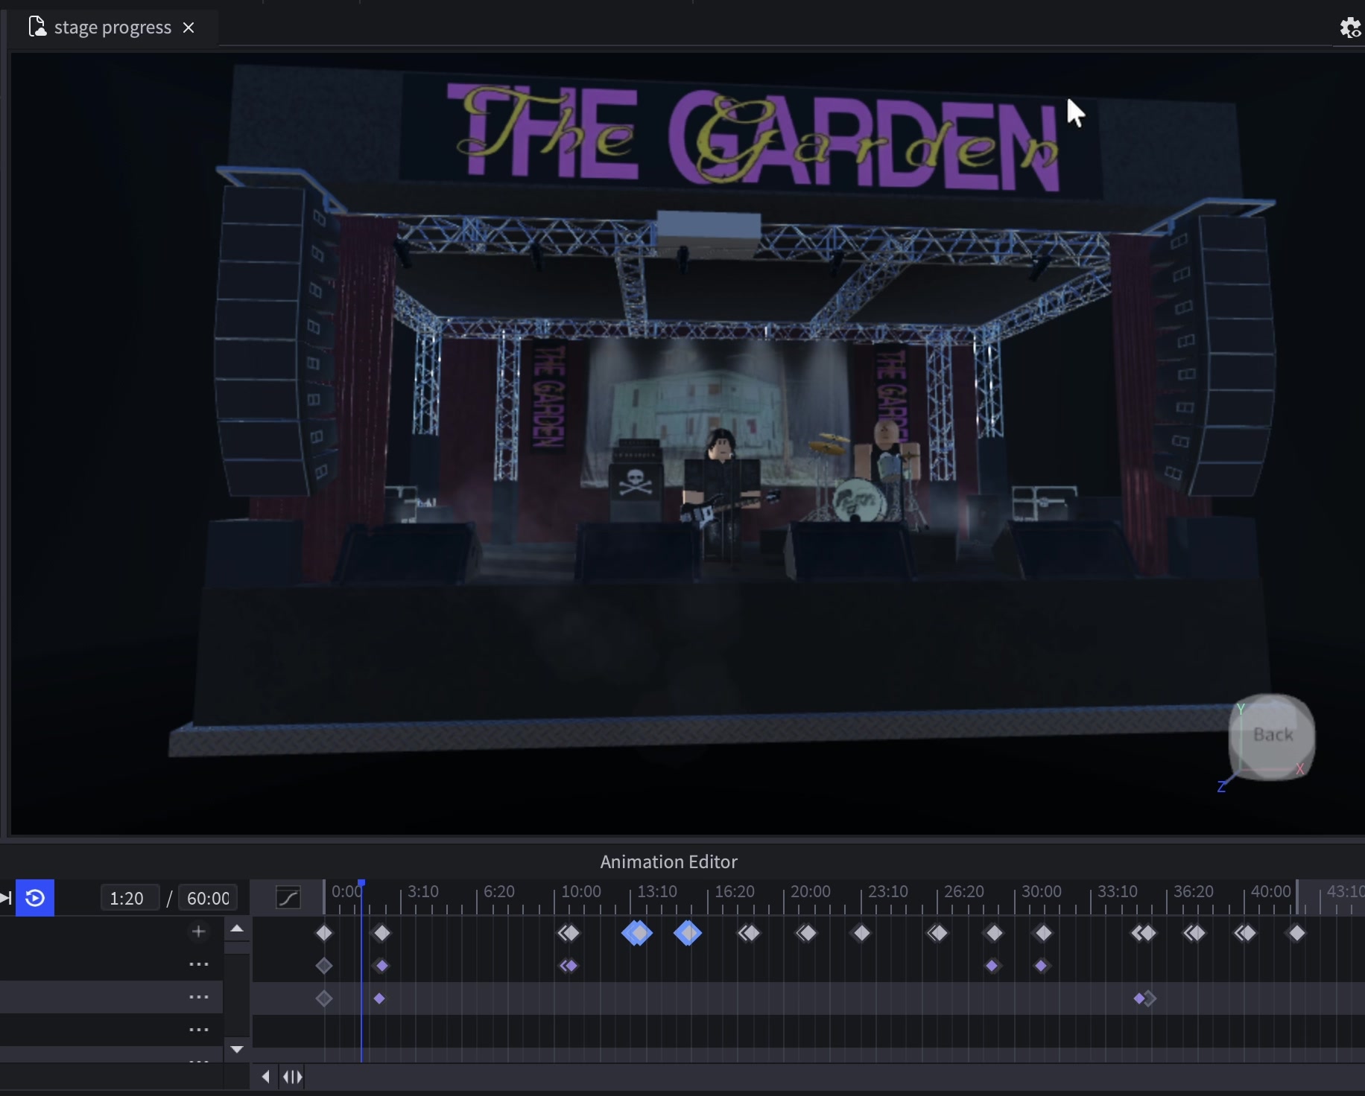This screenshot has width=1365, height=1096.
Task: Click the 36:20 mark on time ruler
Action: coord(1194,891)
